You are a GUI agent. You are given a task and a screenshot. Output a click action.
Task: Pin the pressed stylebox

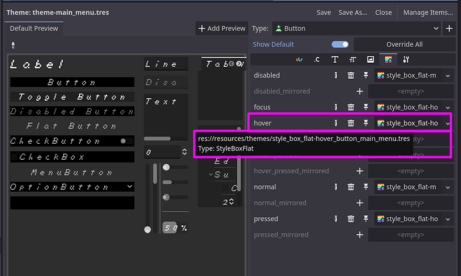coord(365,219)
